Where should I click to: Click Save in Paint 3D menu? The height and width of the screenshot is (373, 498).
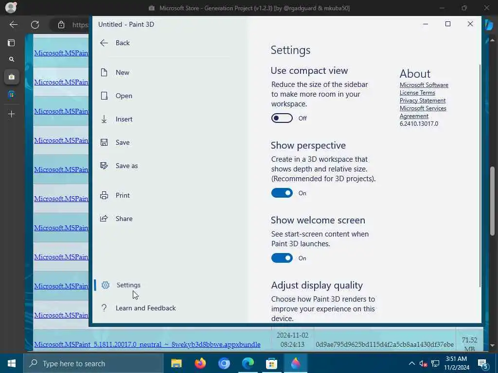point(115,142)
